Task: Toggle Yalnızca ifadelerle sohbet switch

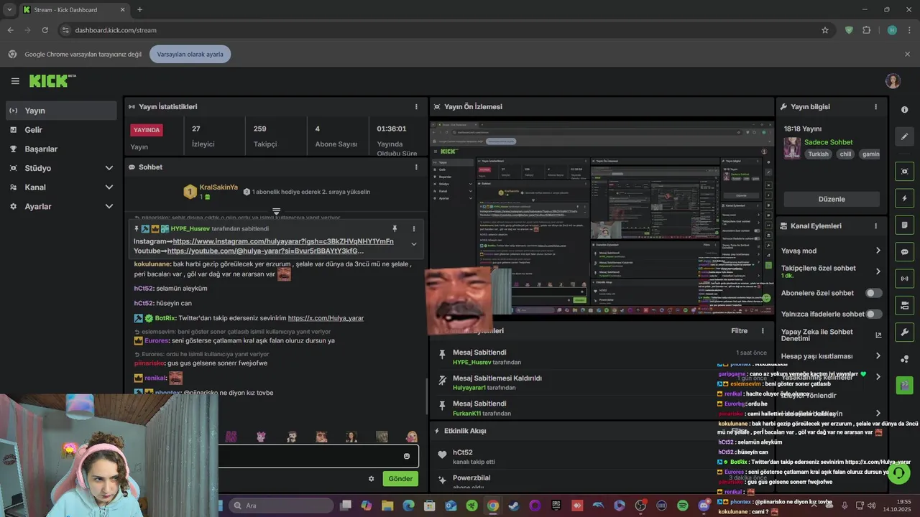Action: pyautogui.click(x=873, y=314)
